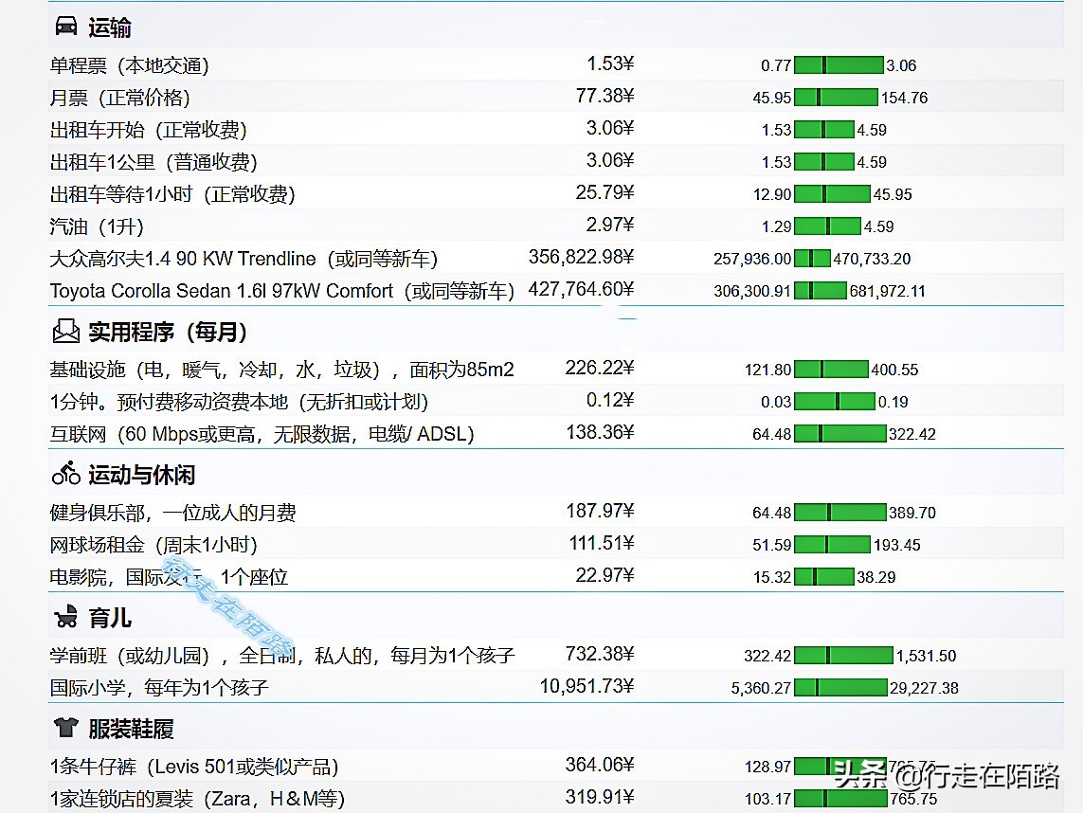
Task: Select the envelope icon next to 实用程序
Action: tap(64, 332)
